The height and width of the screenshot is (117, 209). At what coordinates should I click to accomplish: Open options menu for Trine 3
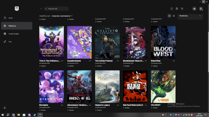click(x=62, y=61)
